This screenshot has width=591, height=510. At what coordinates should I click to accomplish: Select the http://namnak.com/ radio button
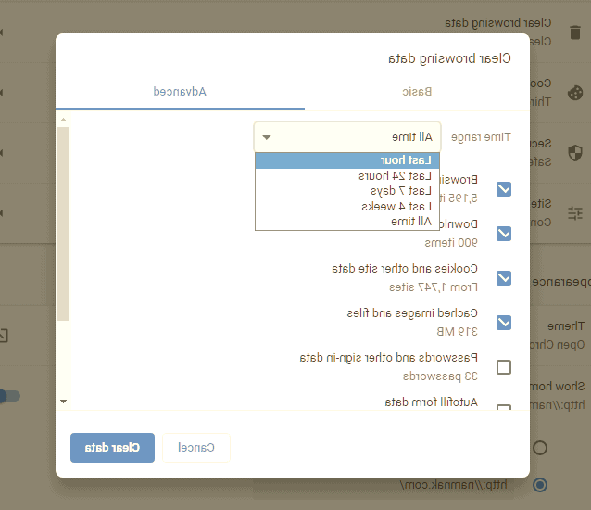click(540, 484)
